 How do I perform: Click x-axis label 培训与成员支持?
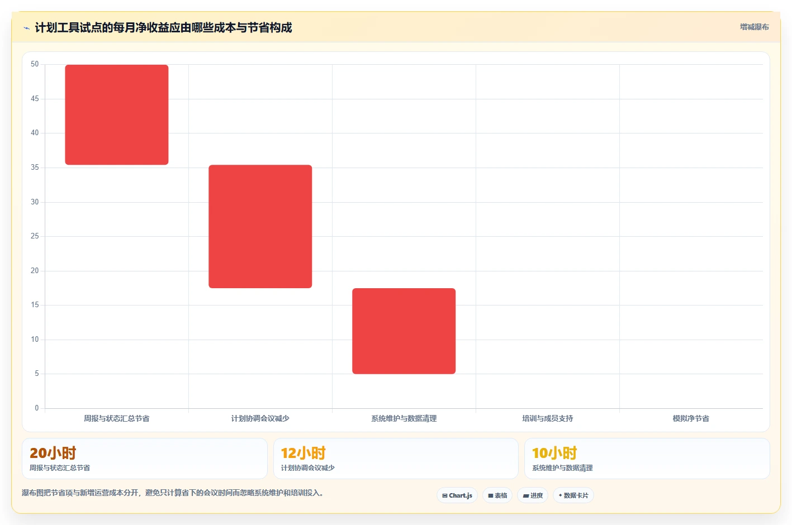tap(548, 418)
